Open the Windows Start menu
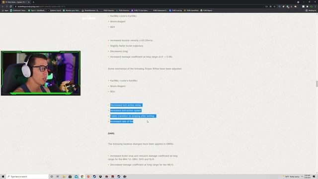This screenshot has height=179, width=318. click(x=3, y=177)
